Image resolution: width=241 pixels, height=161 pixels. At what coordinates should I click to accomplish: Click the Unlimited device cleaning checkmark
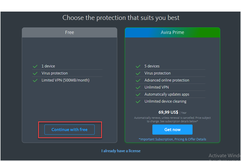pyautogui.click(x=138, y=102)
